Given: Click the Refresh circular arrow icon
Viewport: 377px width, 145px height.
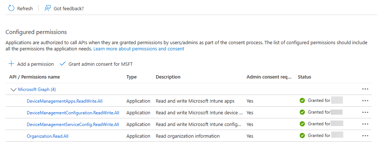Looking at the screenshot, I should coord(11,8).
